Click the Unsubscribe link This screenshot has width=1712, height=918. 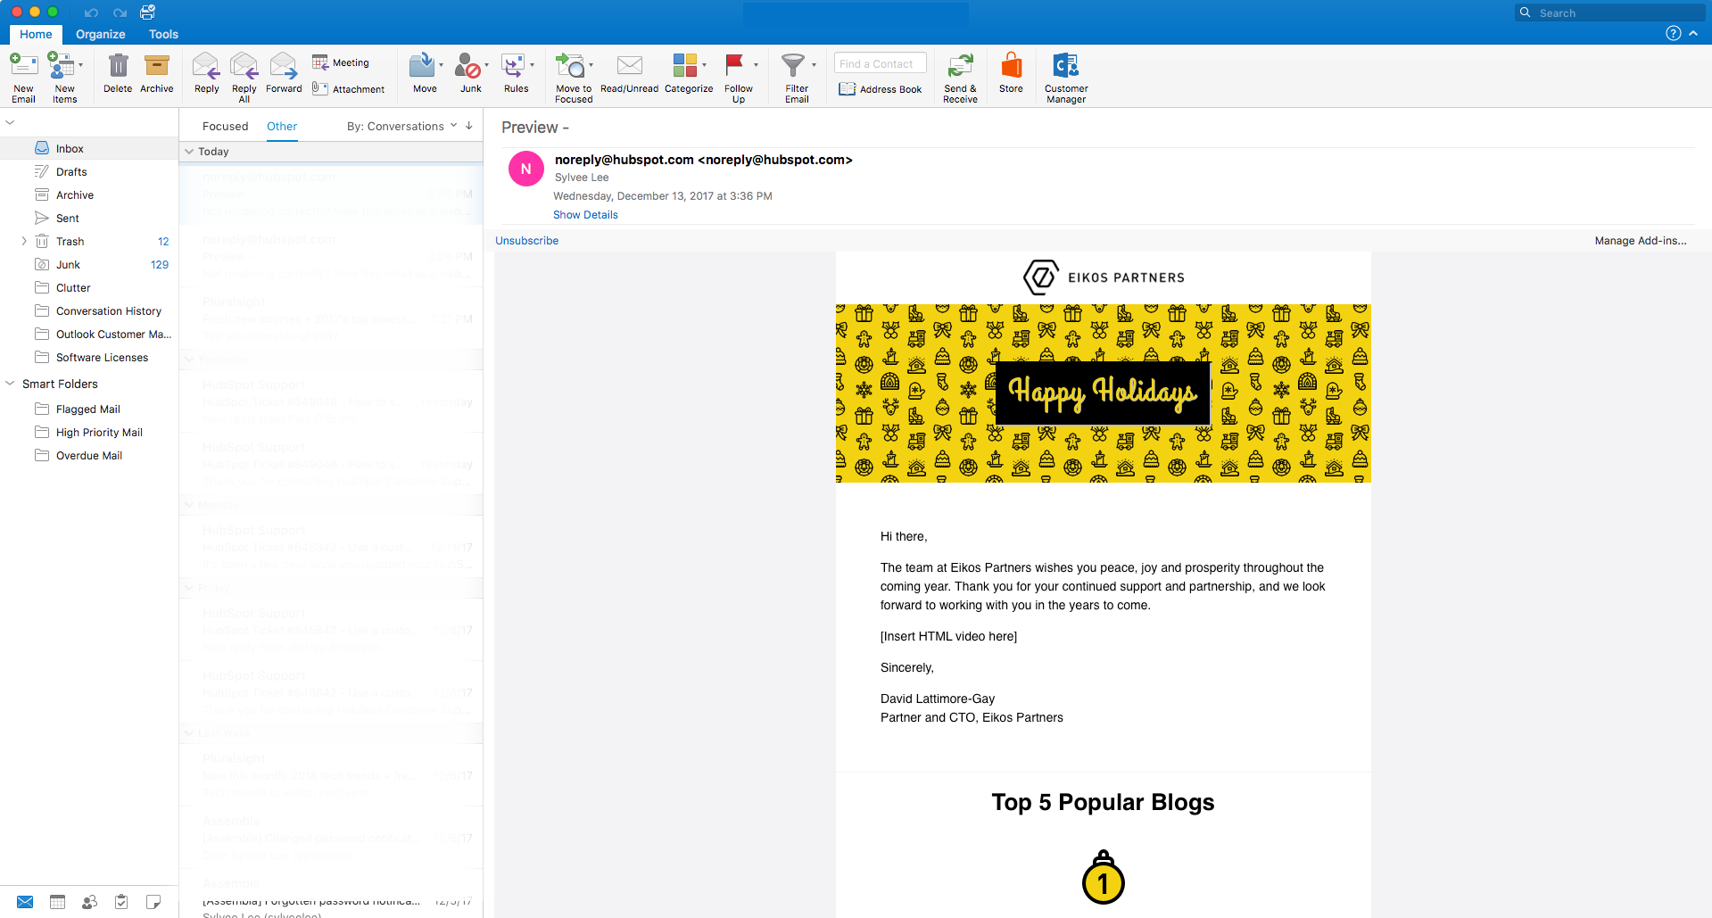(526, 241)
